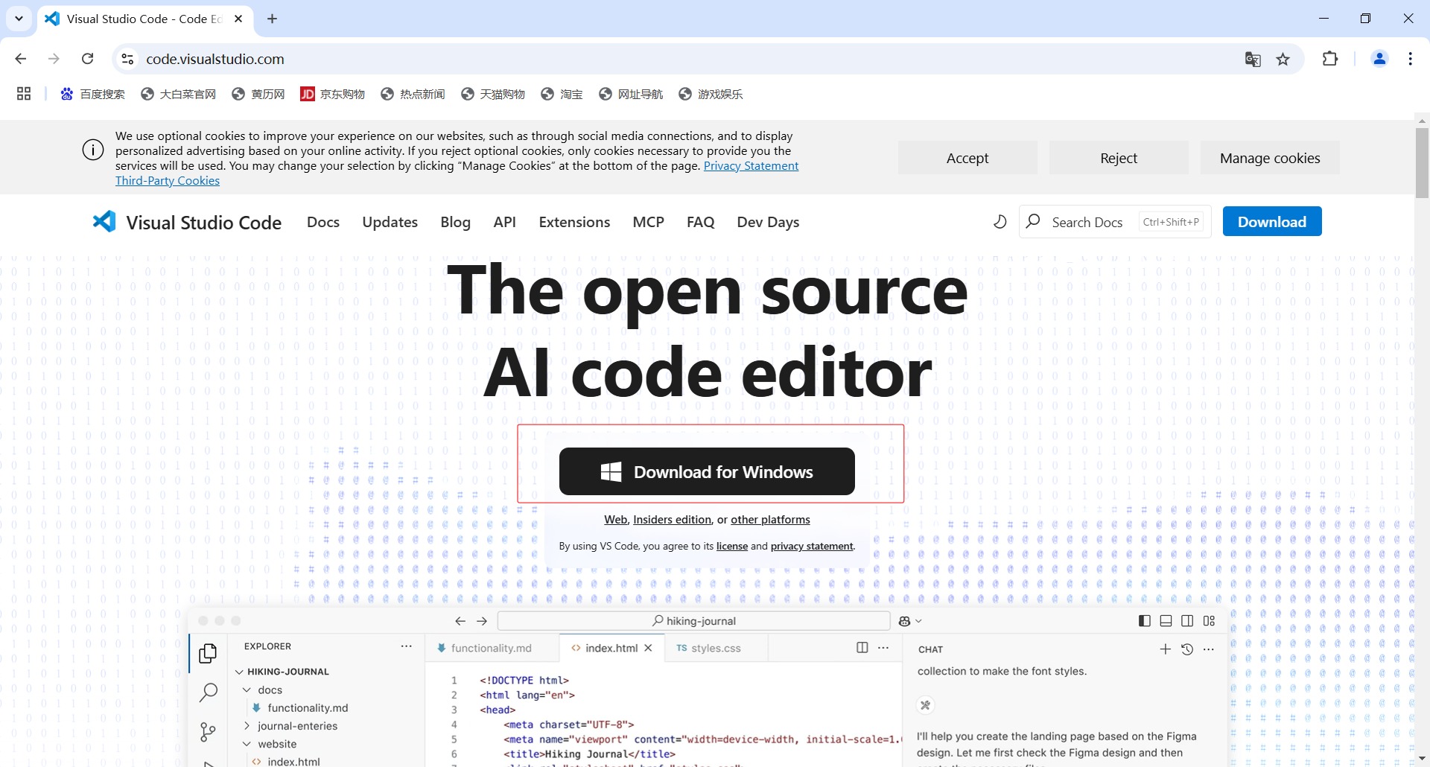Toggle secondary sidebar layout icon in mockup

[1187, 621]
